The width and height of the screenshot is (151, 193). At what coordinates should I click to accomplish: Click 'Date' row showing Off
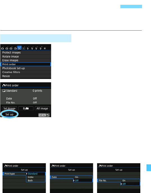pyautogui.click(x=26, y=99)
